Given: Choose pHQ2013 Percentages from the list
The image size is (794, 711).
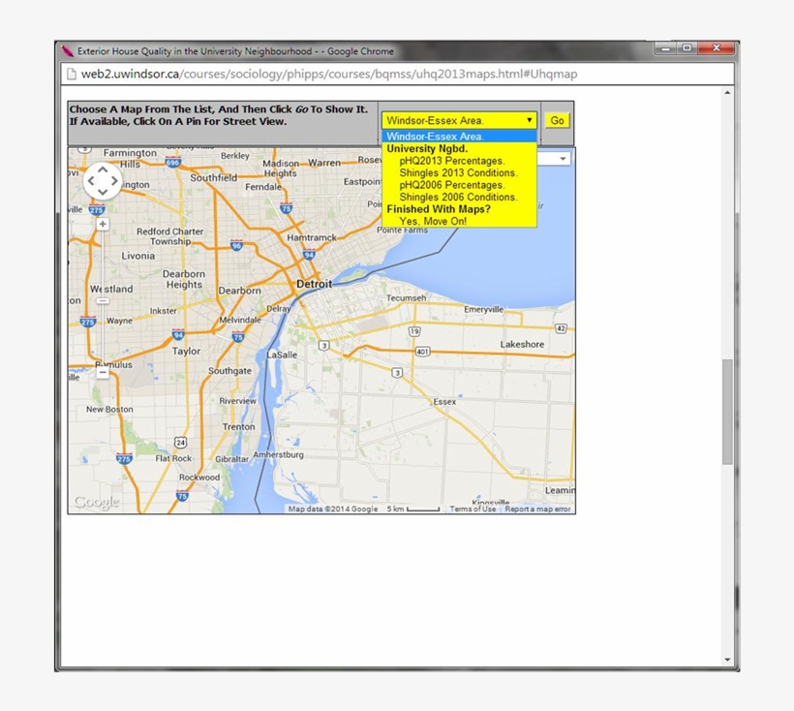Looking at the screenshot, I should [x=452, y=161].
